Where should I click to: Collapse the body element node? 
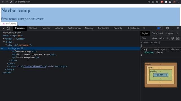pos(4,42)
